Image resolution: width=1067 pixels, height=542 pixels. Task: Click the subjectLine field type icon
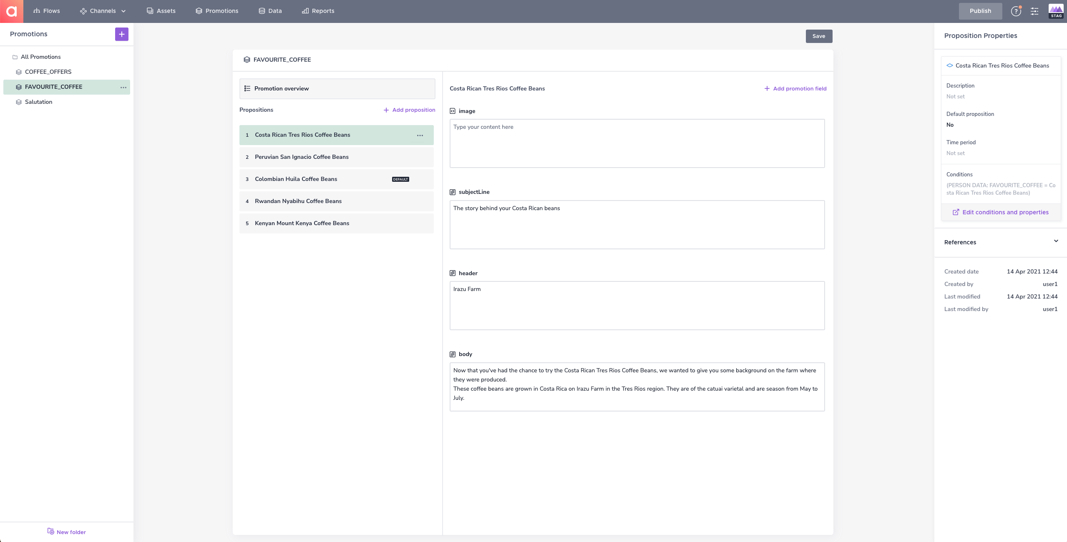pyautogui.click(x=453, y=192)
